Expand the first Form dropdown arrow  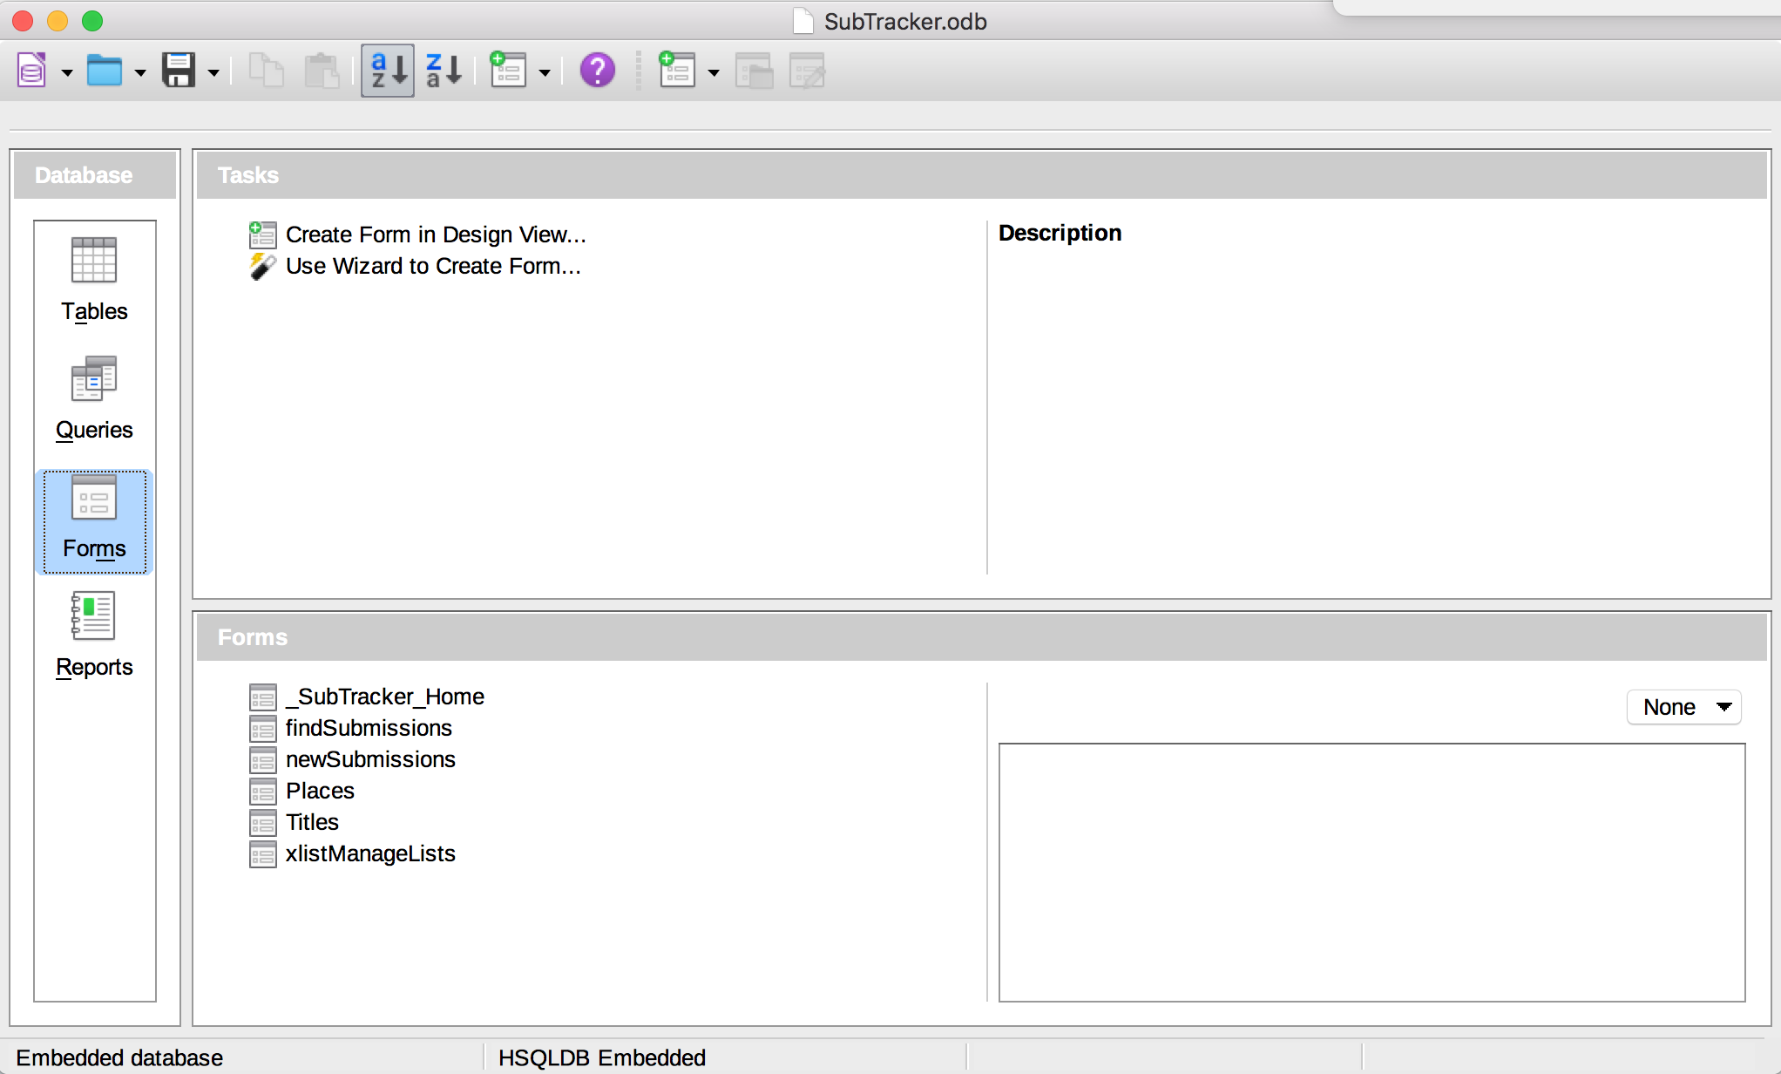pyautogui.click(x=545, y=72)
